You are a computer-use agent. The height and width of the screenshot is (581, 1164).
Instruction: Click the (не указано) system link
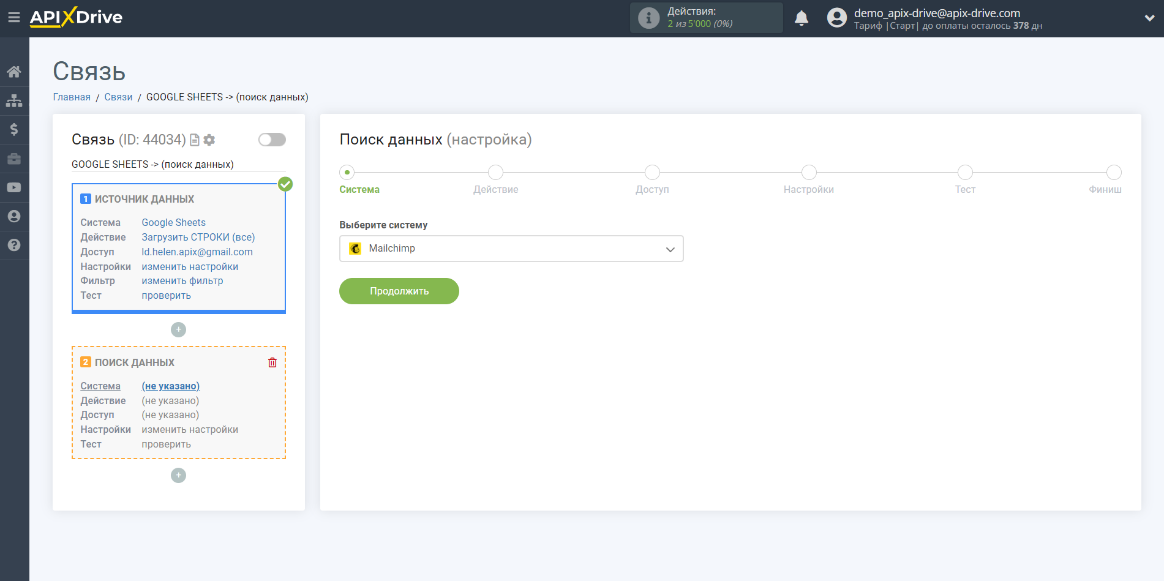(171, 386)
